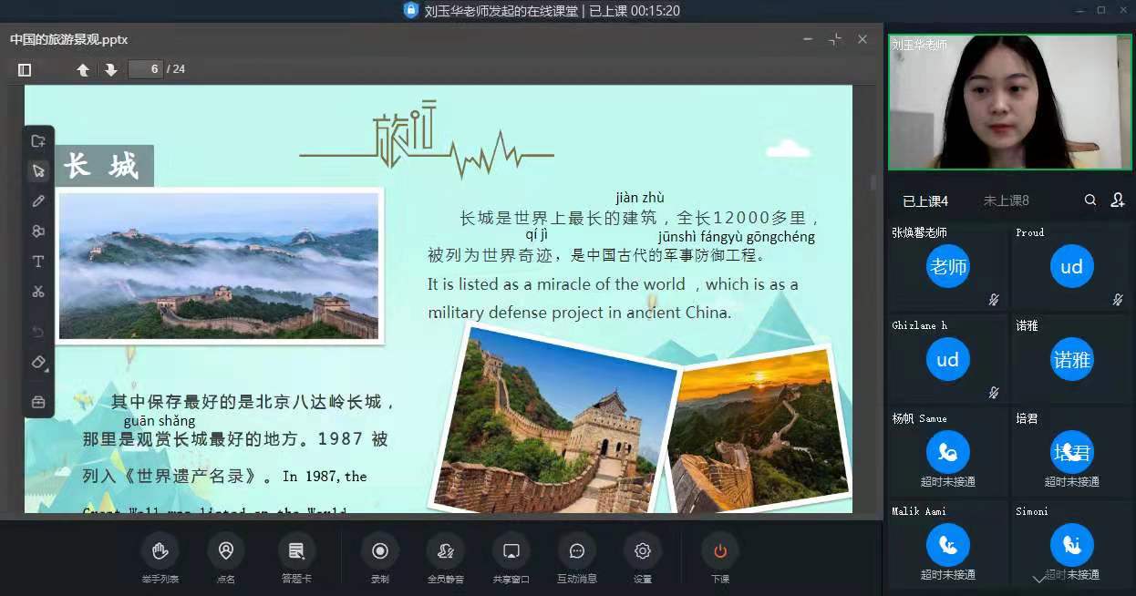Open the toolbox icon in annotation toolbar
1136x596 pixels.
(x=38, y=401)
